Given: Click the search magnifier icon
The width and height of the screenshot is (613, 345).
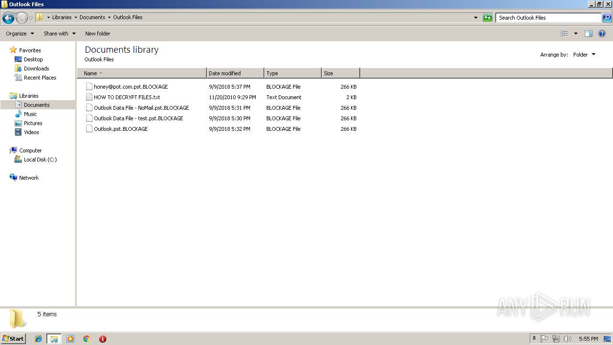Looking at the screenshot, I should coord(607,18).
